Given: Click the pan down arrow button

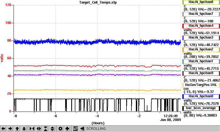Looking at the screenshot, I should 24,129.
